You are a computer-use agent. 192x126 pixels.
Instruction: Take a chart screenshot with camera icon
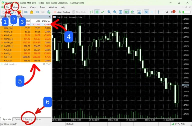tap(139, 12)
